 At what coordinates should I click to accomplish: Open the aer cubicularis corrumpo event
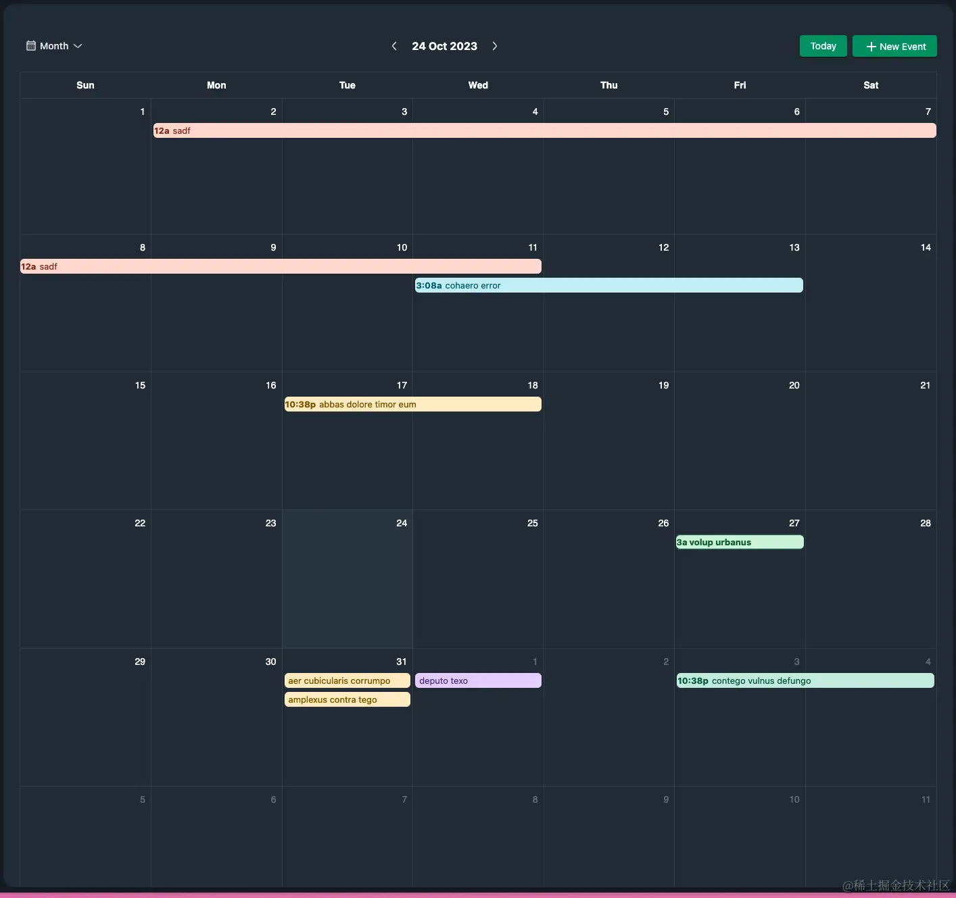[348, 680]
